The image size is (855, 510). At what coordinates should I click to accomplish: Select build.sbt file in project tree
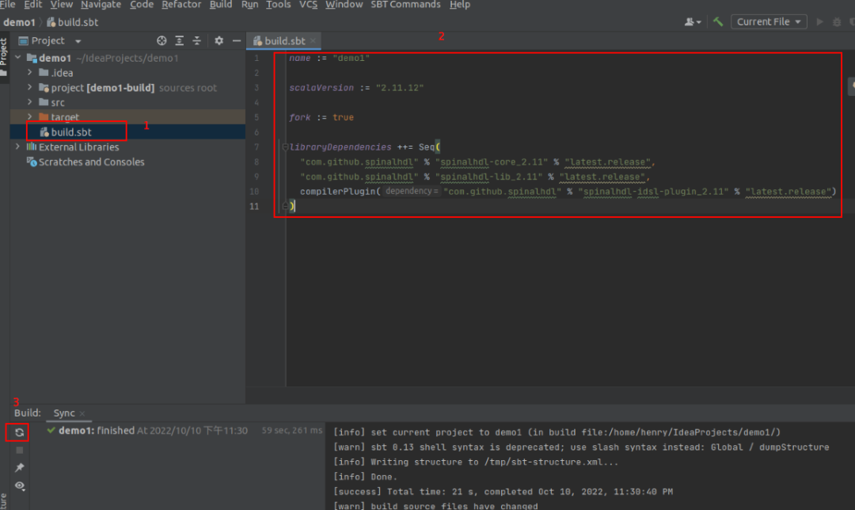point(71,132)
